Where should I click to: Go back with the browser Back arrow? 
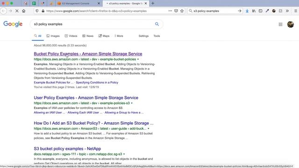click(3, 11)
